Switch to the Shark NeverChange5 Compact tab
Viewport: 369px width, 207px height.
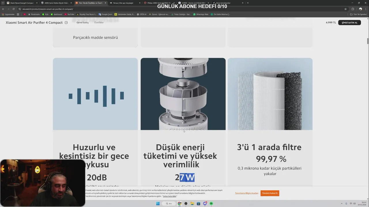[x=22, y=3]
